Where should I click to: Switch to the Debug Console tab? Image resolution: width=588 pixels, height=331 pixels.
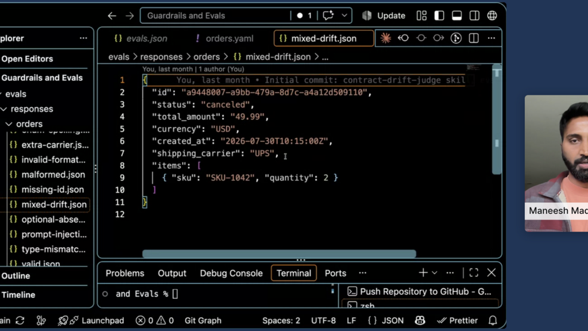(x=231, y=273)
